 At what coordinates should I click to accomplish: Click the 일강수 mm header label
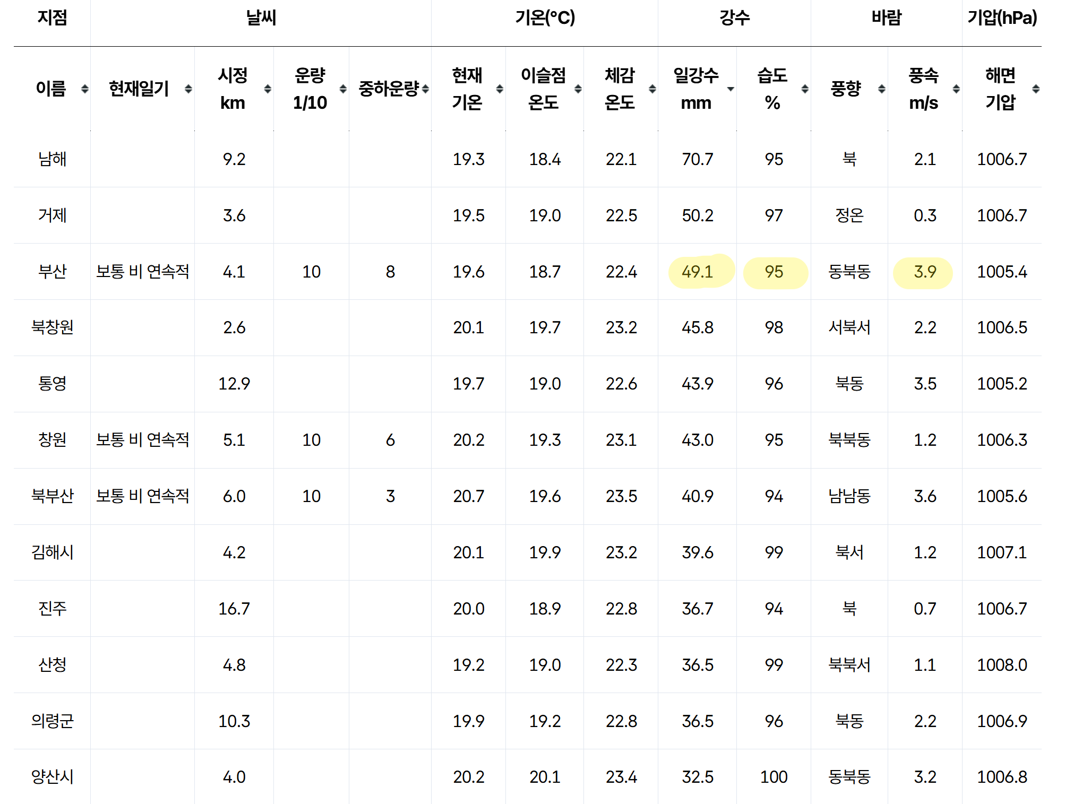point(696,89)
